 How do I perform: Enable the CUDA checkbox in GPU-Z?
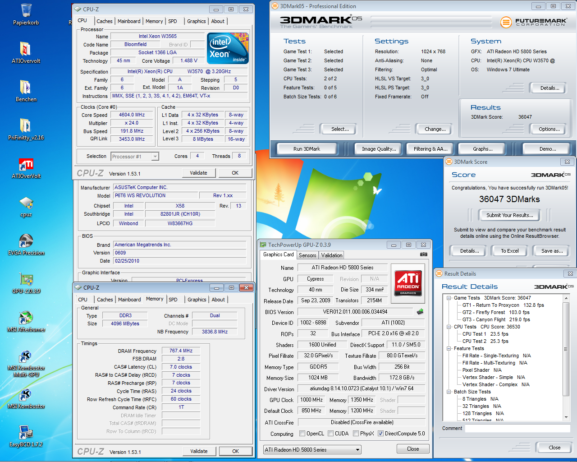pyautogui.click(x=330, y=434)
